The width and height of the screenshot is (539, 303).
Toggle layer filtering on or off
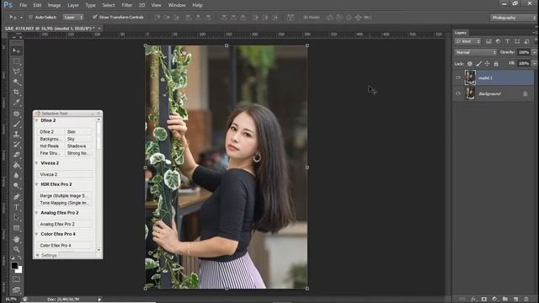click(x=536, y=41)
